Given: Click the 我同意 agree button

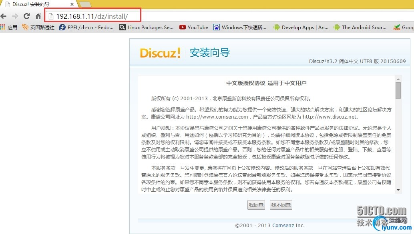Looking at the screenshot, I should click(256, 205).
